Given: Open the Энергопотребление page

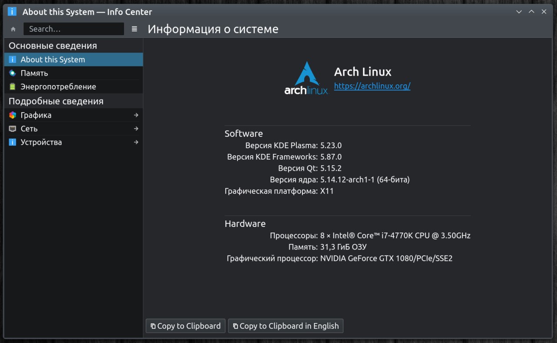Looking at the screenshot, I should coord(74,87).
